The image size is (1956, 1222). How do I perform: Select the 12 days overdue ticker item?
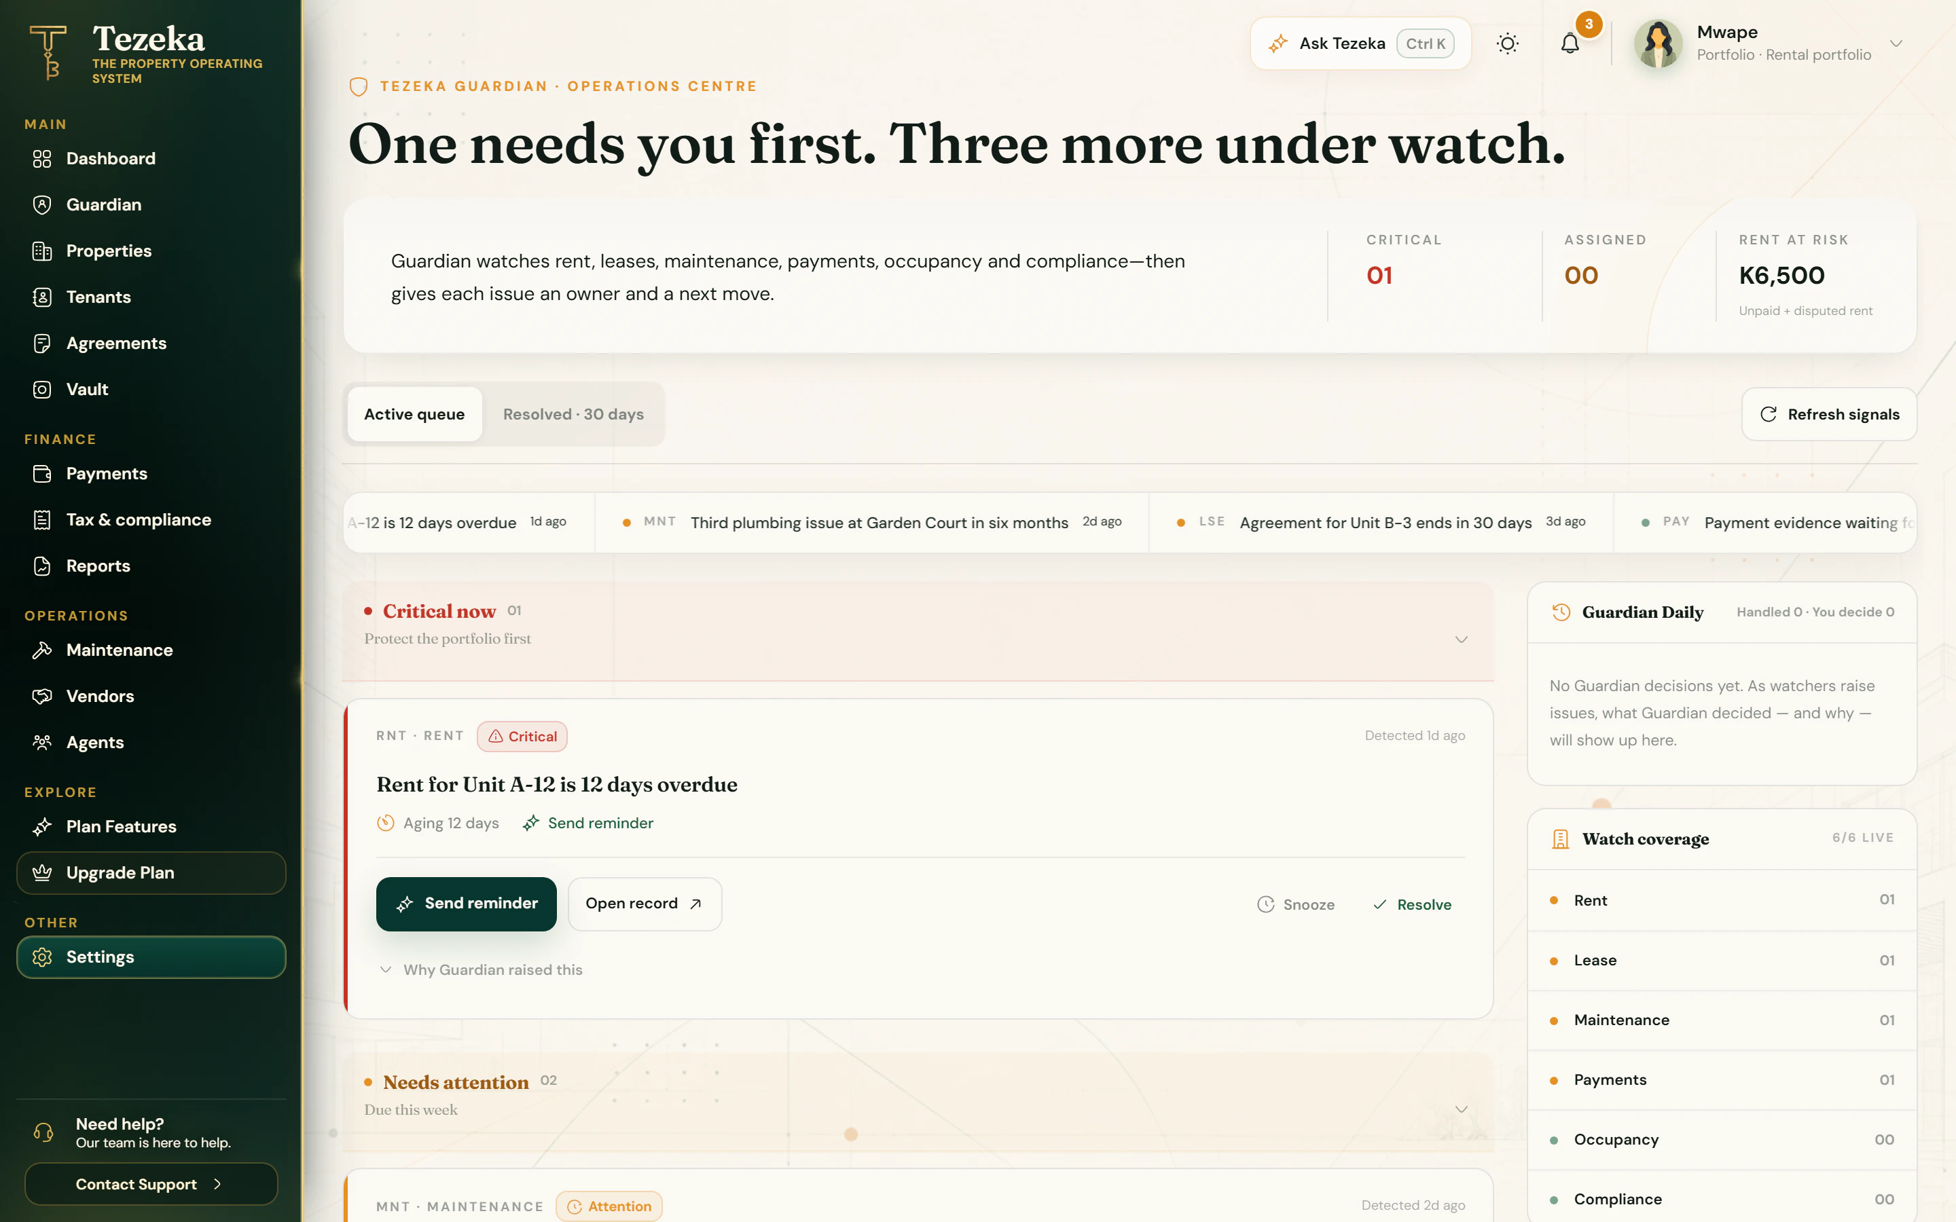[x=469, y=522]
